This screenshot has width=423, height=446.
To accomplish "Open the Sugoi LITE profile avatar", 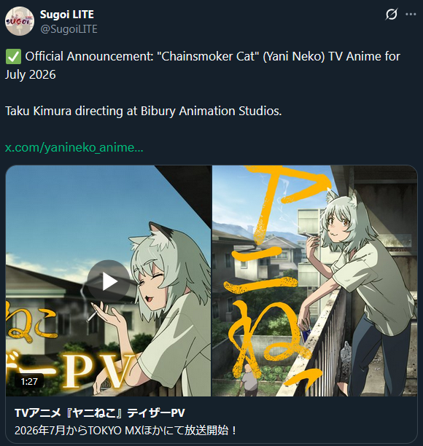I will [20, 21].
